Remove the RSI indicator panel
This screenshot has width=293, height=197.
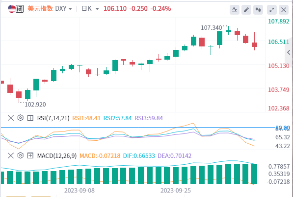11,118
